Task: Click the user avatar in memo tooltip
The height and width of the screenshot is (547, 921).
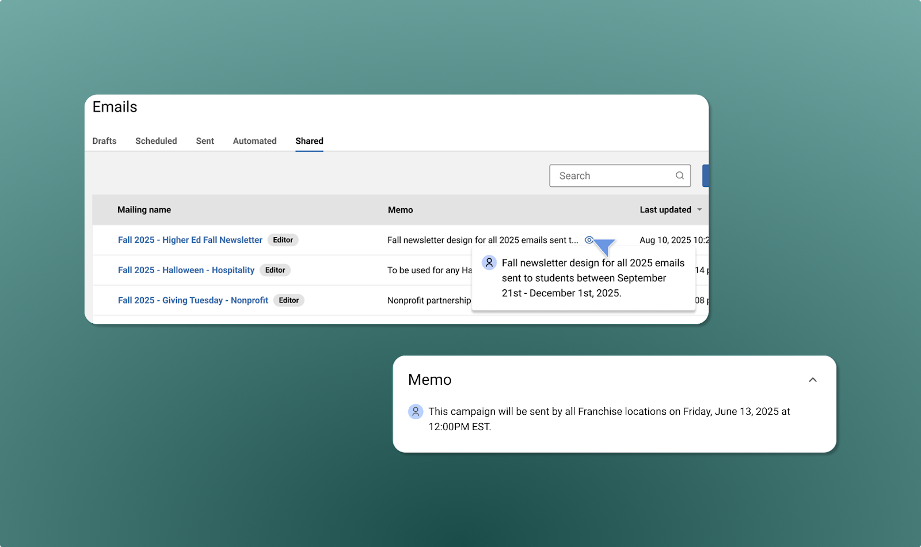Action: click(x=489, y=263)
